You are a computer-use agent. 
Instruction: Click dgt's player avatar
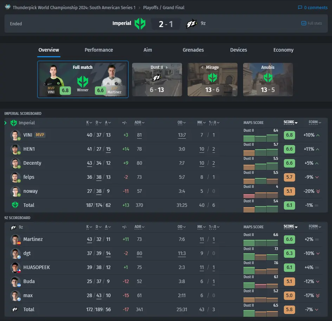tap(15, 254)
